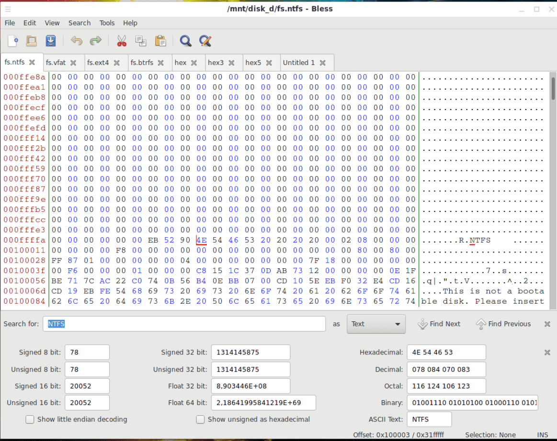Click the INS mode indicator in status bar
Screen dimensions: 557x441
point(543,435)
